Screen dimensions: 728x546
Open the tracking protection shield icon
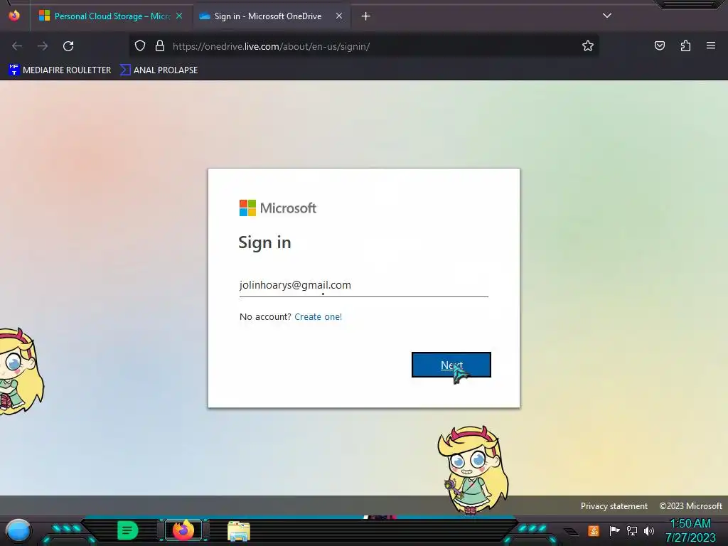point(140,46)
